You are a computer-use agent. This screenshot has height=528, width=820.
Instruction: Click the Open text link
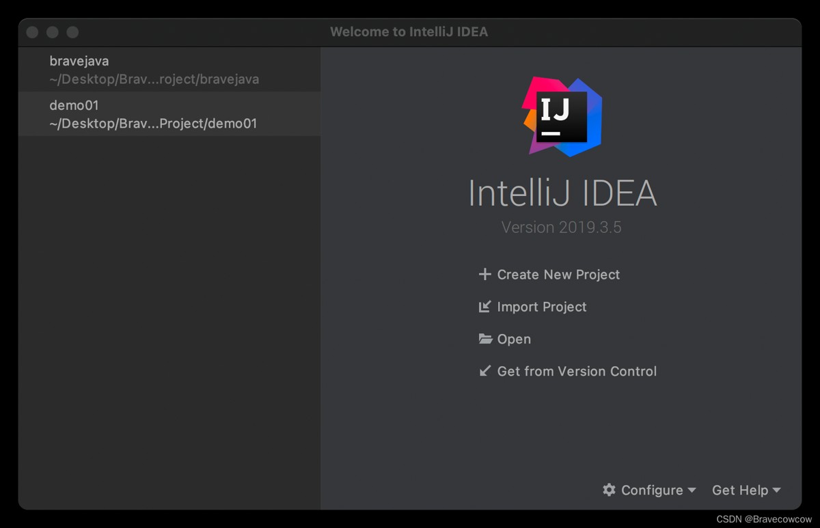point(514,339)
